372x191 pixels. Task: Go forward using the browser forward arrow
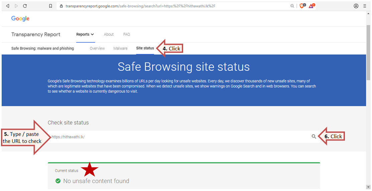click(16, 6)
